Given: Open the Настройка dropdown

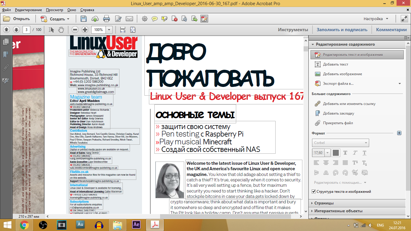Looking at the screenshot, I should 376,19.
